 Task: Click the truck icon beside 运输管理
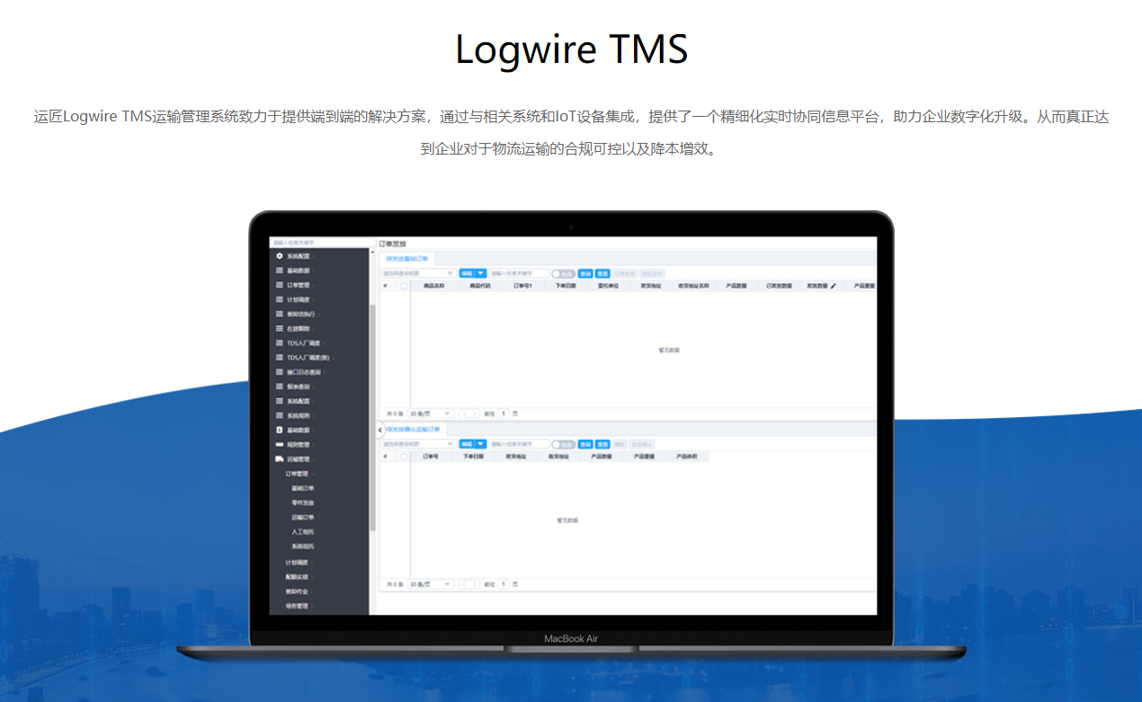(x=279, y=458)
